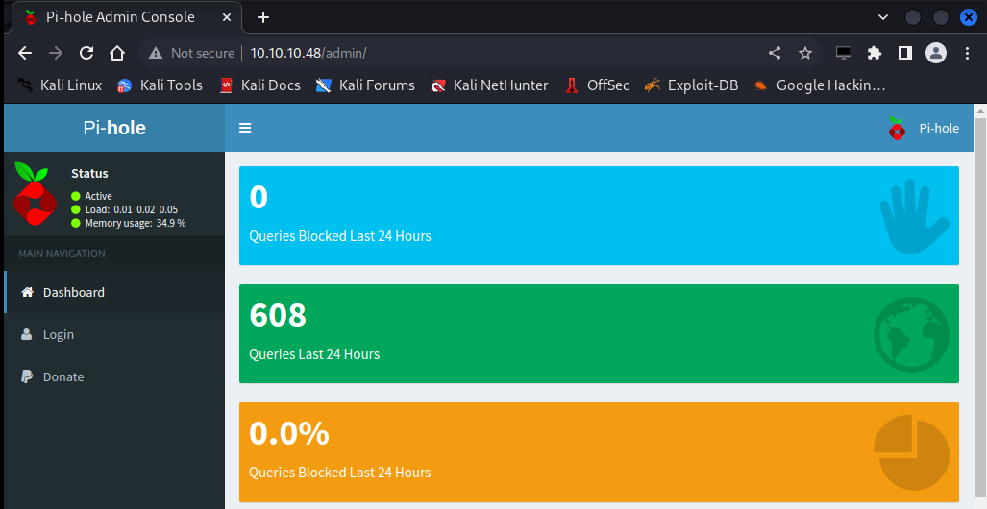Open the Pi-hole user menu top right
The width and height of the screenshot is (987, 509).
(924, 128)
